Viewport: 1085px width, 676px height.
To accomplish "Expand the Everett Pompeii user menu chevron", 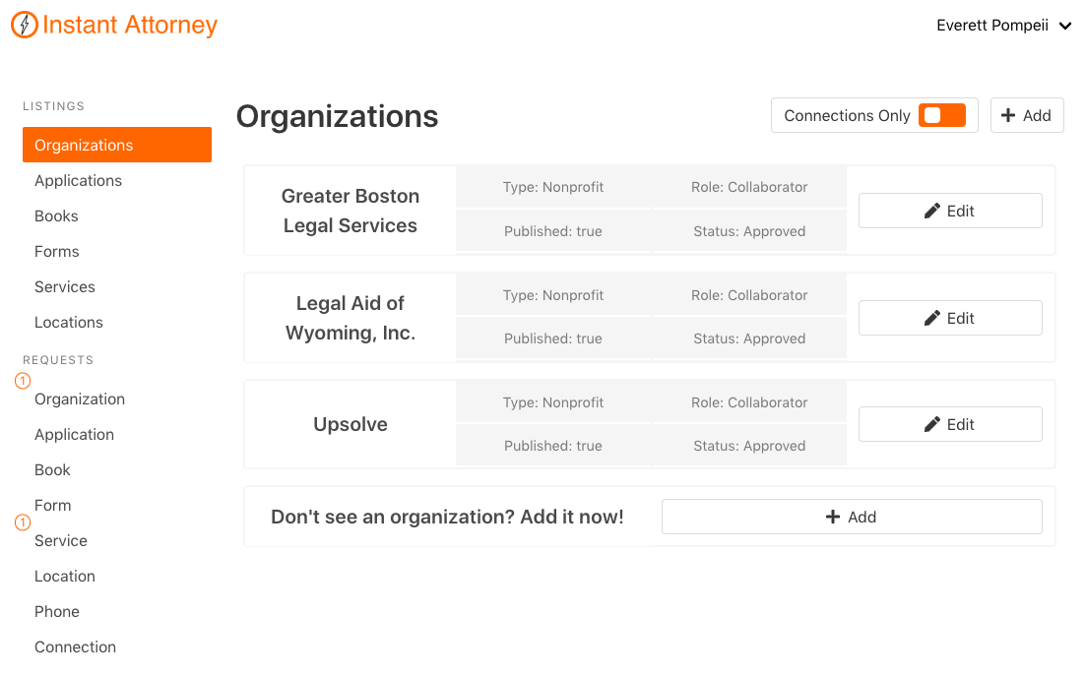I will coord(1064,27).
